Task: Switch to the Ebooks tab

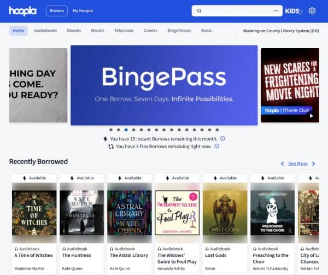Action: point(74,31)
